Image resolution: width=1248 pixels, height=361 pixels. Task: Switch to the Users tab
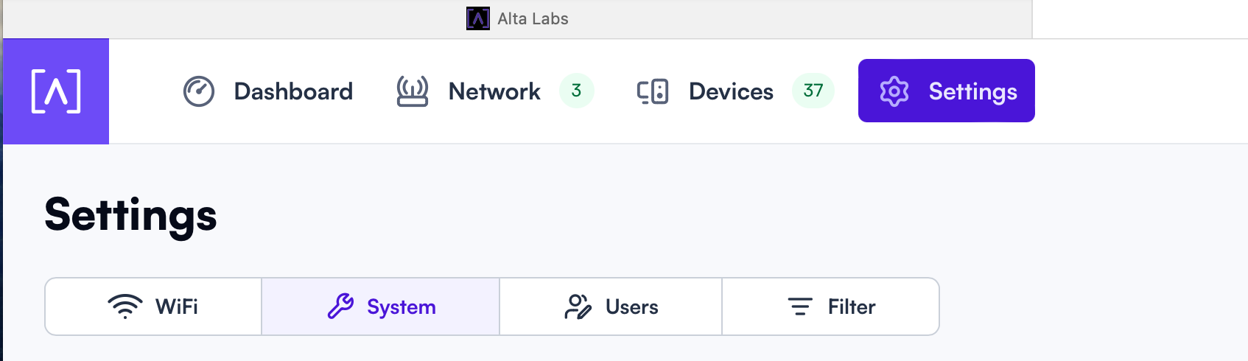611,306
